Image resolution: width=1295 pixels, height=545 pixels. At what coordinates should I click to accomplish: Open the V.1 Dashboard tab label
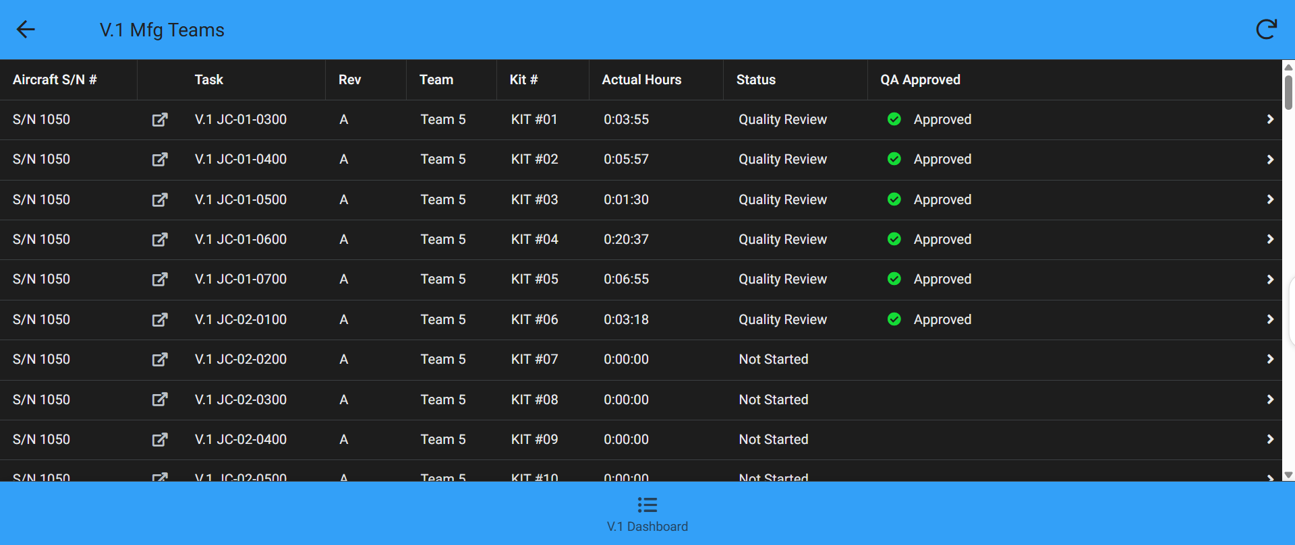click(x=647, y=527)
